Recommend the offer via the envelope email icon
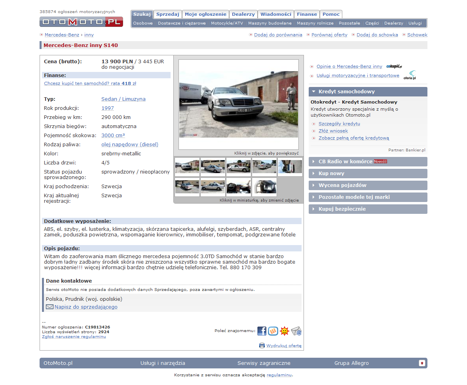This screenshot has width=467, height=385. click(296, 331)
